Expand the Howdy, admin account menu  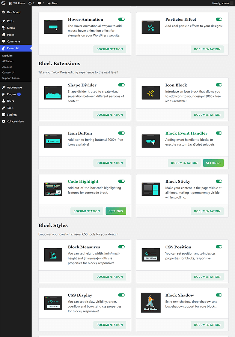[x=222, y=3]
